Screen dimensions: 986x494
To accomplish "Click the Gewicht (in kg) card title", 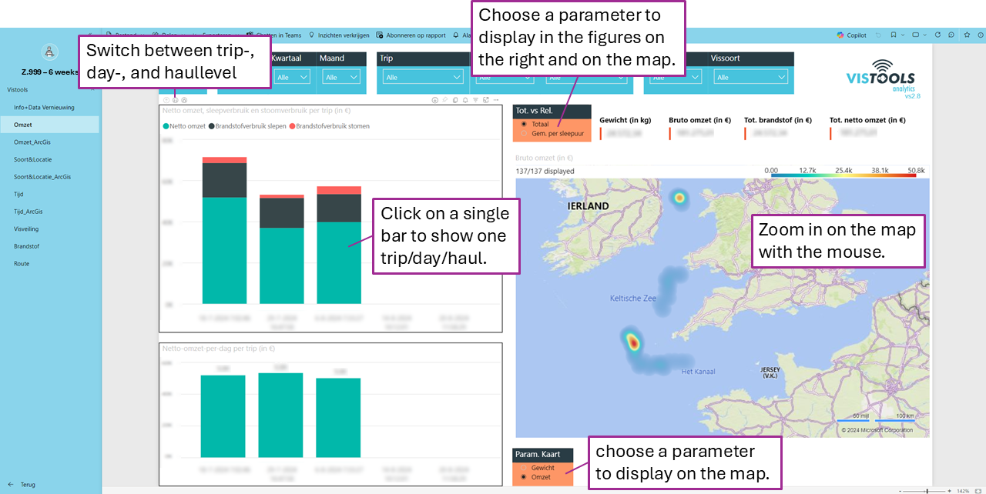I will [625, 120].
